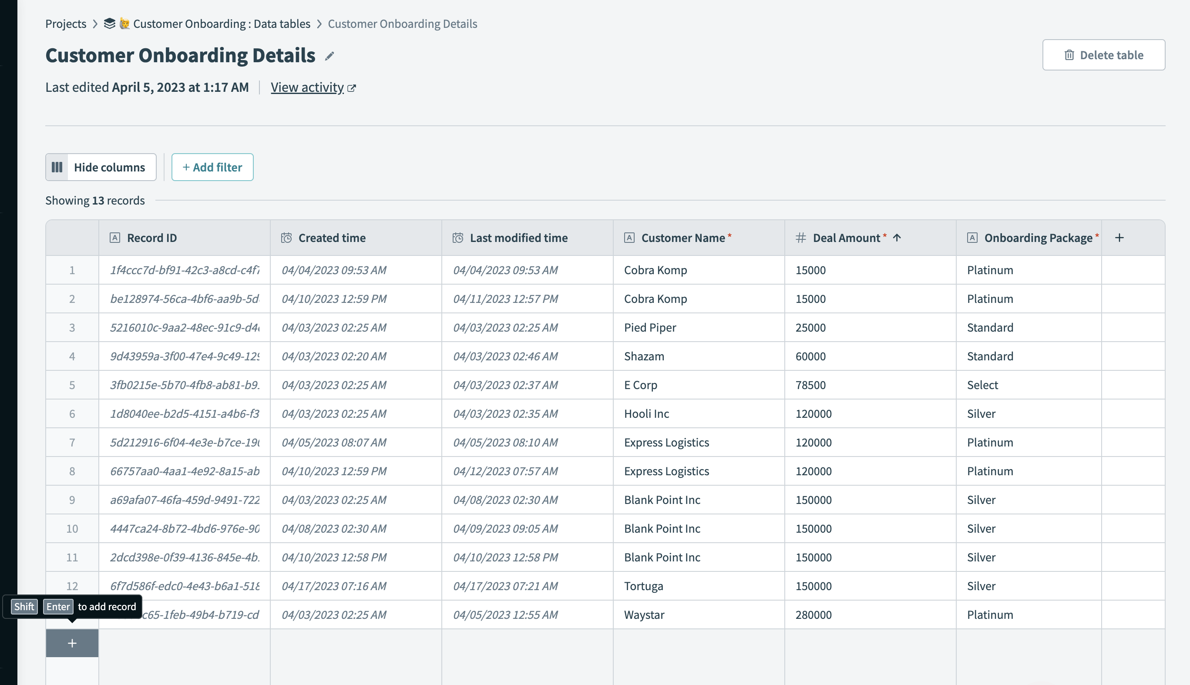Select the 280000 deal amount cell

click(870, 614)
